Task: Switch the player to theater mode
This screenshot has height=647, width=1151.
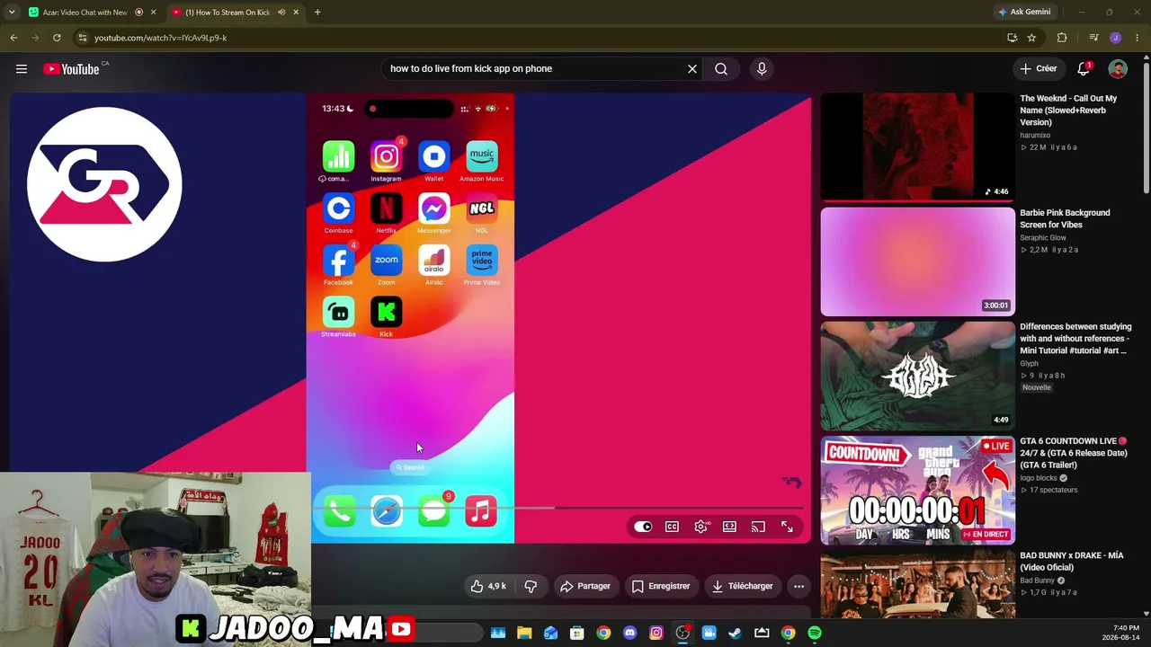Action: click(729, 527)
